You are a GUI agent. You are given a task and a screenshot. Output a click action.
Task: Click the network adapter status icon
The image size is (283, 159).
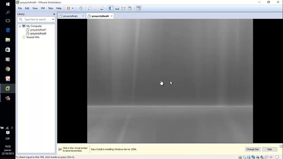click(x=253, y=157)
